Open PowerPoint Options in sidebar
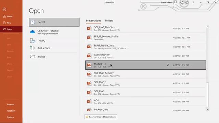 (x=10, y=117)
